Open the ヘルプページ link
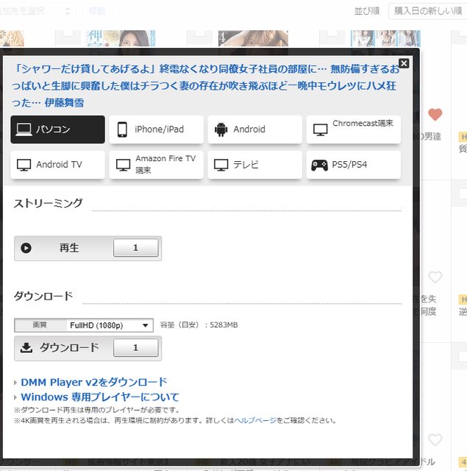The image size is (467, 471). [x=255, y=420]
